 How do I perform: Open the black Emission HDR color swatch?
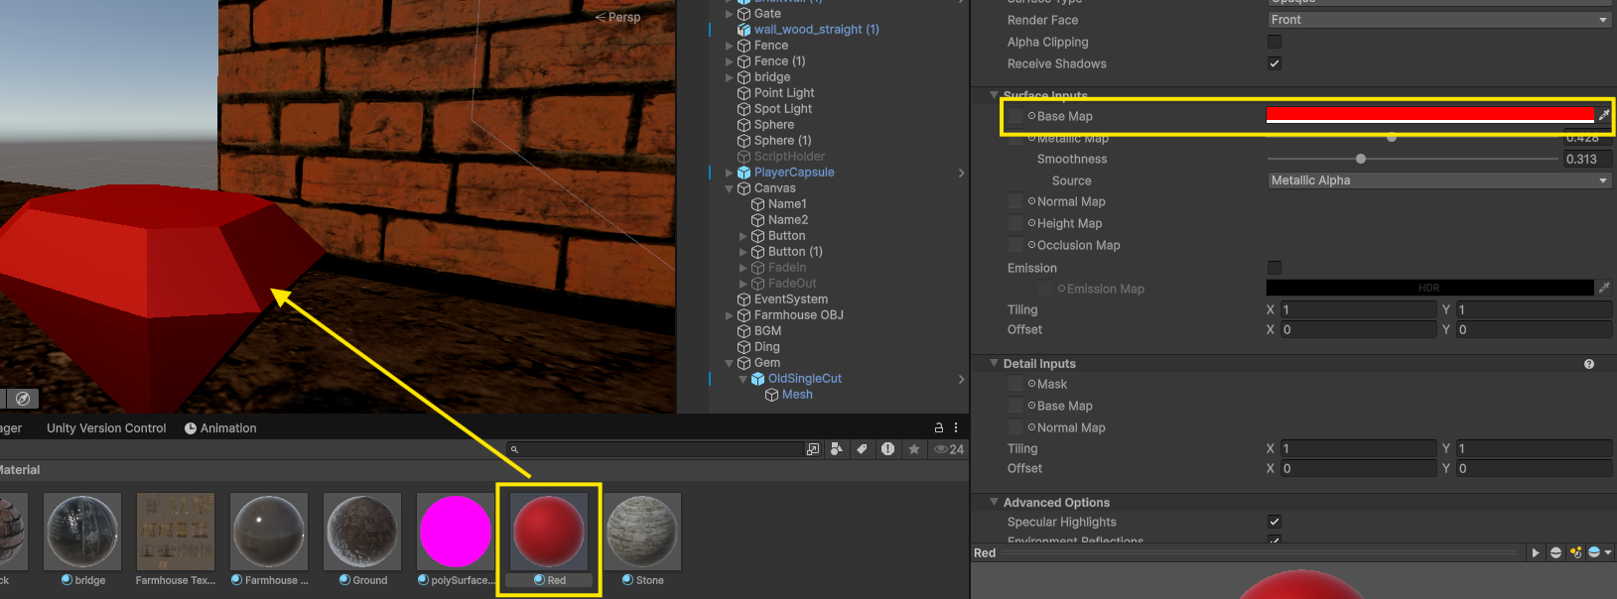[x=1429, y=288]
